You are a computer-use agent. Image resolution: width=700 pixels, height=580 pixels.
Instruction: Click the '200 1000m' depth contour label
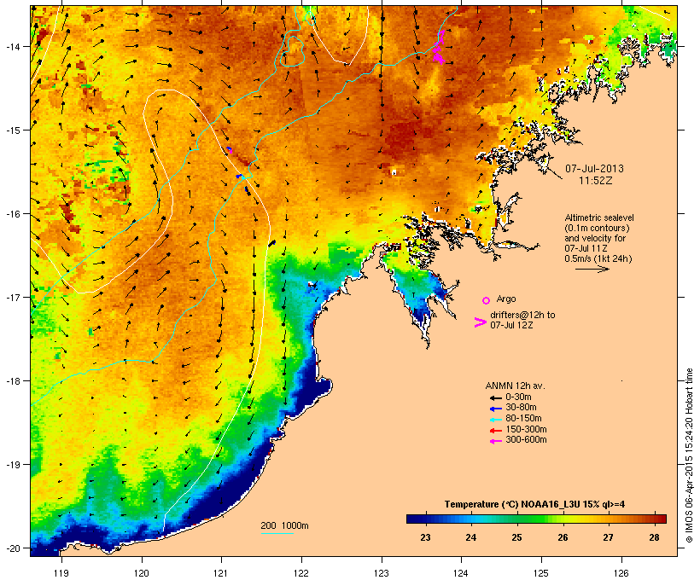coord(284,525)
